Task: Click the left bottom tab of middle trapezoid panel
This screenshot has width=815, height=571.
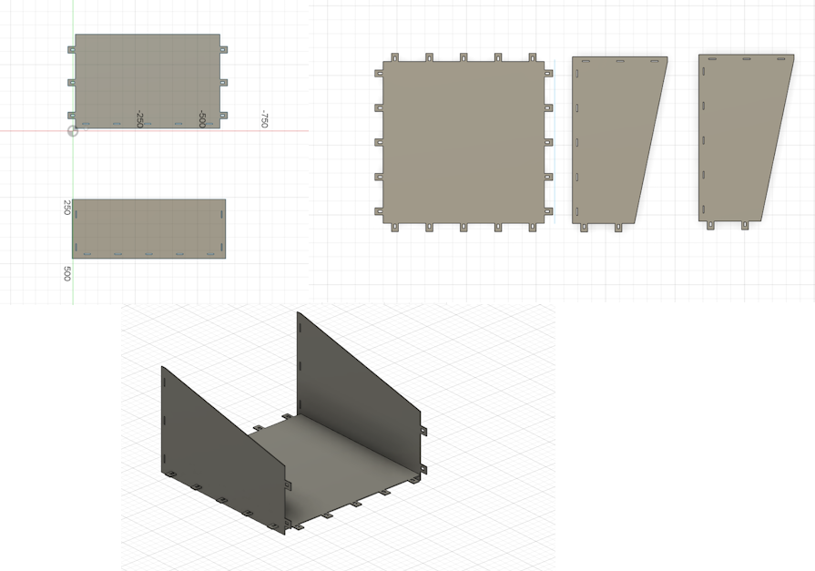Action: pyautogui.click(x=584, y=228)
